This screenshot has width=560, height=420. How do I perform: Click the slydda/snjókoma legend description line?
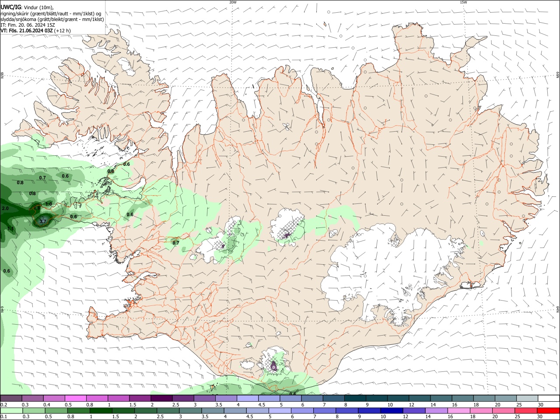click(52, 19)
